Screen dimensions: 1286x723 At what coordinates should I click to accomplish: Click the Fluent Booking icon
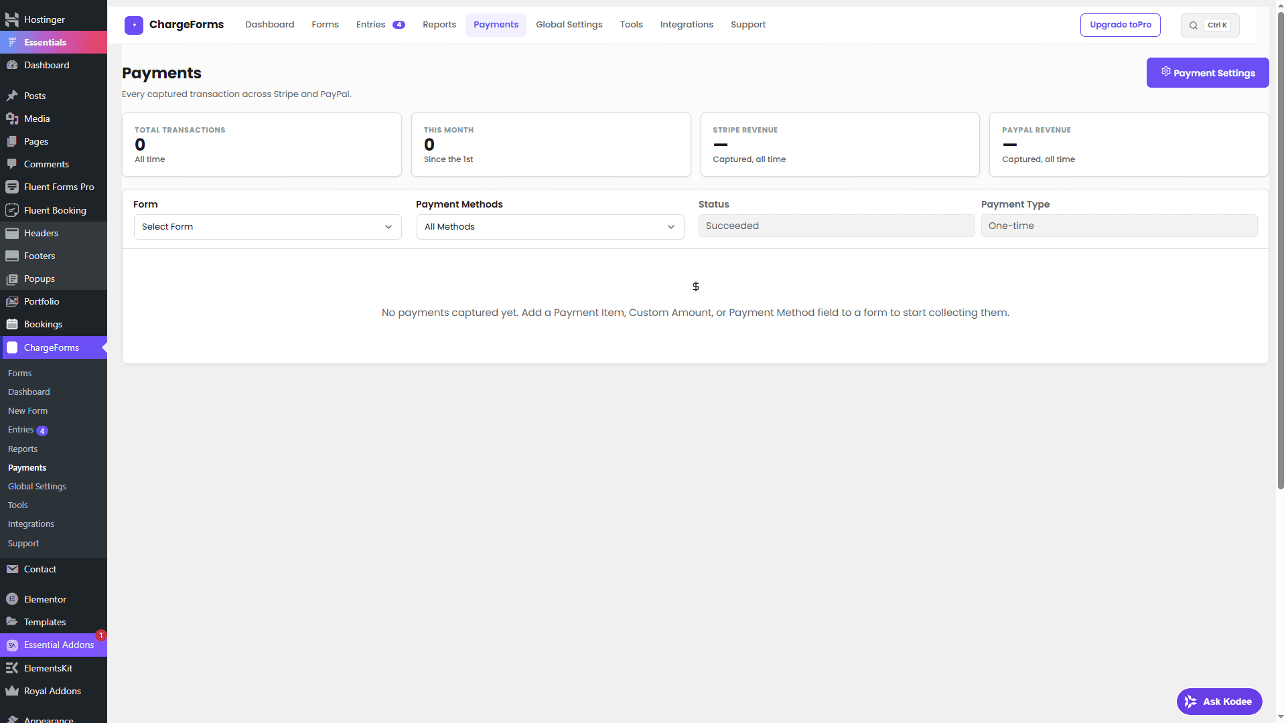[x=12, y=210]
